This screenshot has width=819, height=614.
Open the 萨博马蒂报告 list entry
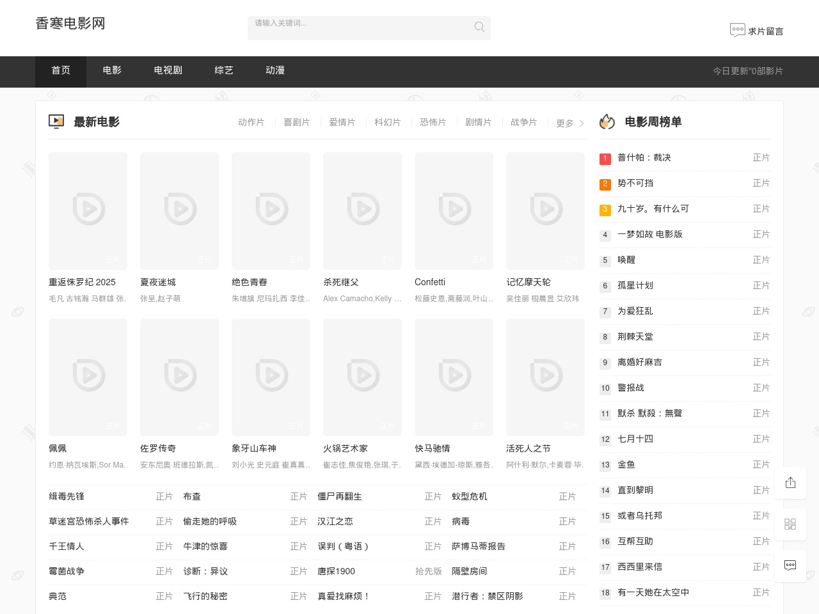[479, 546]
